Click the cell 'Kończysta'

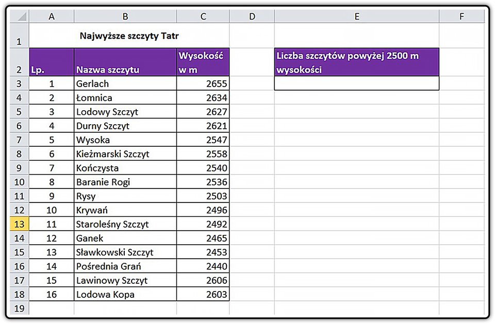(x=125, y=168)
